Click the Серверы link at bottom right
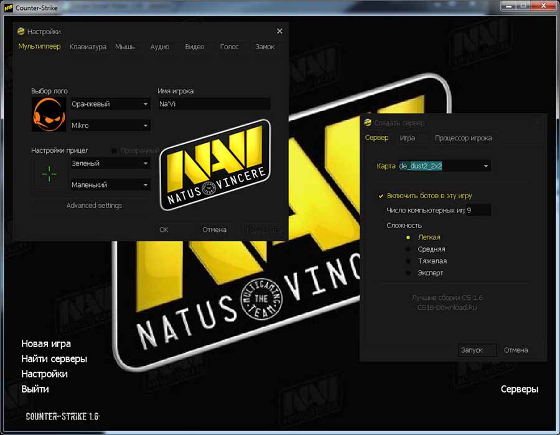This screenshot has height=435, width=560. [520, 389]
